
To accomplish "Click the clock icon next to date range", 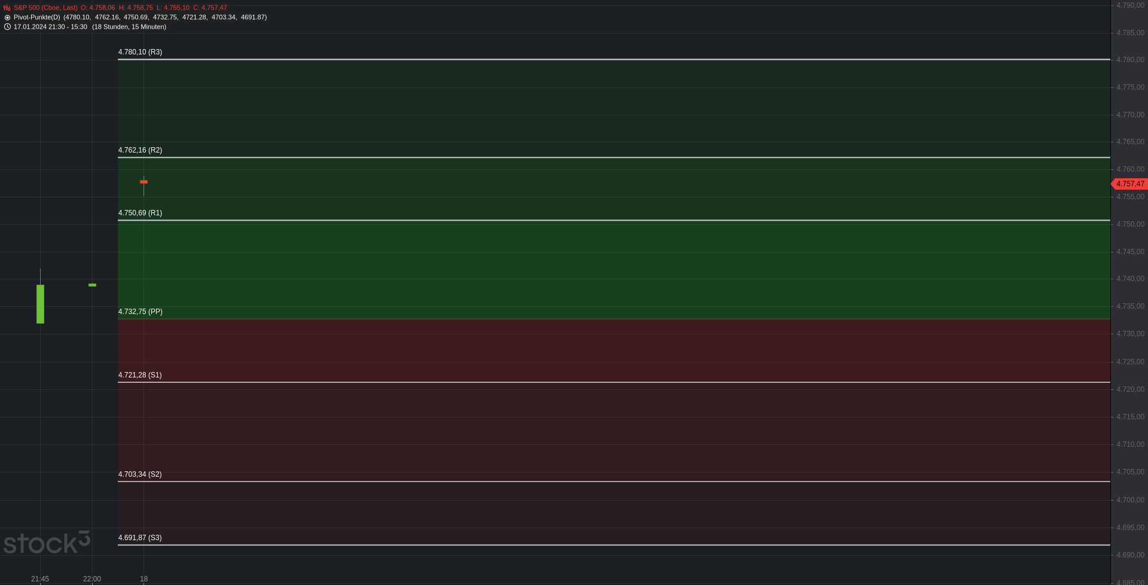I will [x=7, y=27].
